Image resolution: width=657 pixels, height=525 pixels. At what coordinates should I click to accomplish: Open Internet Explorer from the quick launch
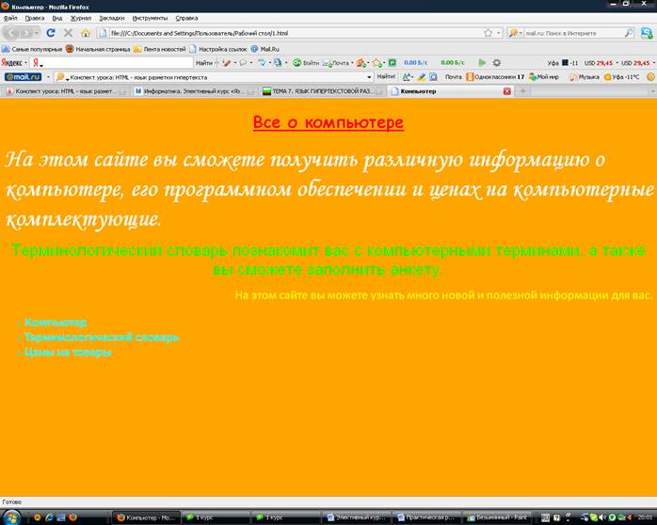coord(49,517)
